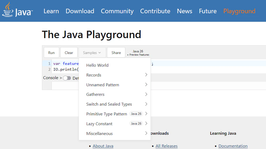Run the code with Run button
The height and width of the screenshot is (149, 266).
(x=52, y=53)
